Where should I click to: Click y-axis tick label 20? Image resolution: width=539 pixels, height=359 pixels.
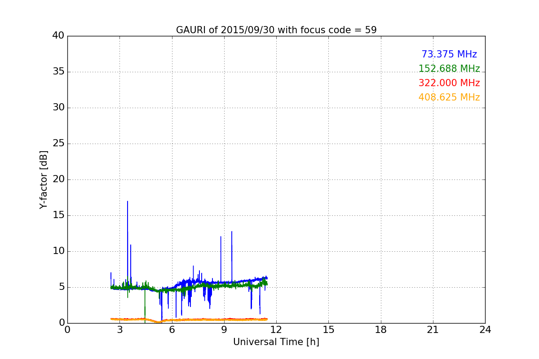[58, 179]
